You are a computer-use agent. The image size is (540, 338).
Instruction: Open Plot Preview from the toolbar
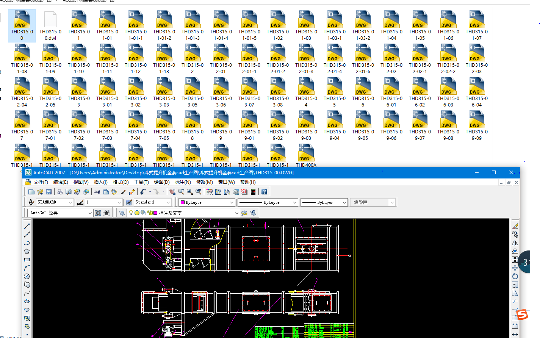click(69, 192)
